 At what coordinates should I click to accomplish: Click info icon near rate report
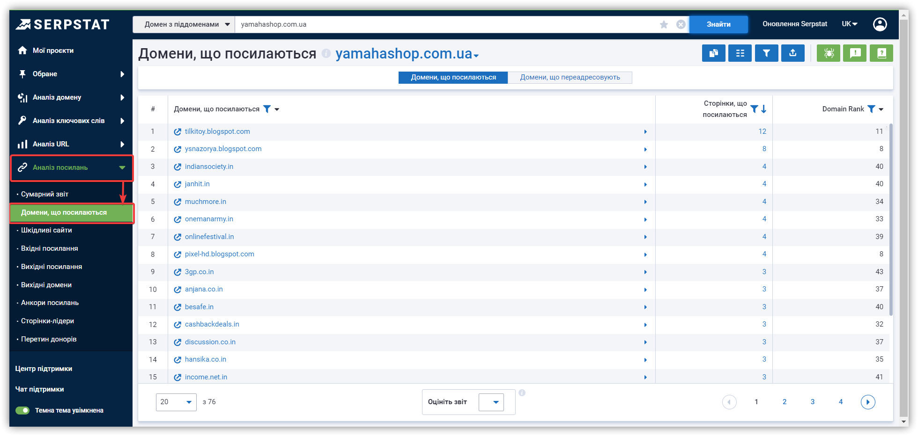[522, 393]
